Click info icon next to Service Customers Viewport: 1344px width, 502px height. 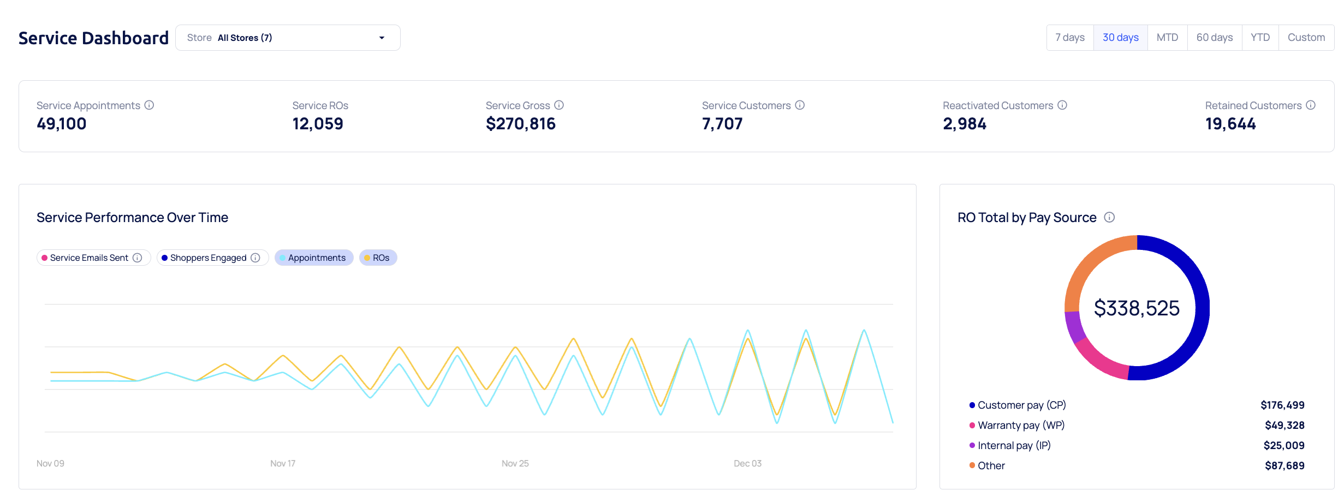pos(800,105)
